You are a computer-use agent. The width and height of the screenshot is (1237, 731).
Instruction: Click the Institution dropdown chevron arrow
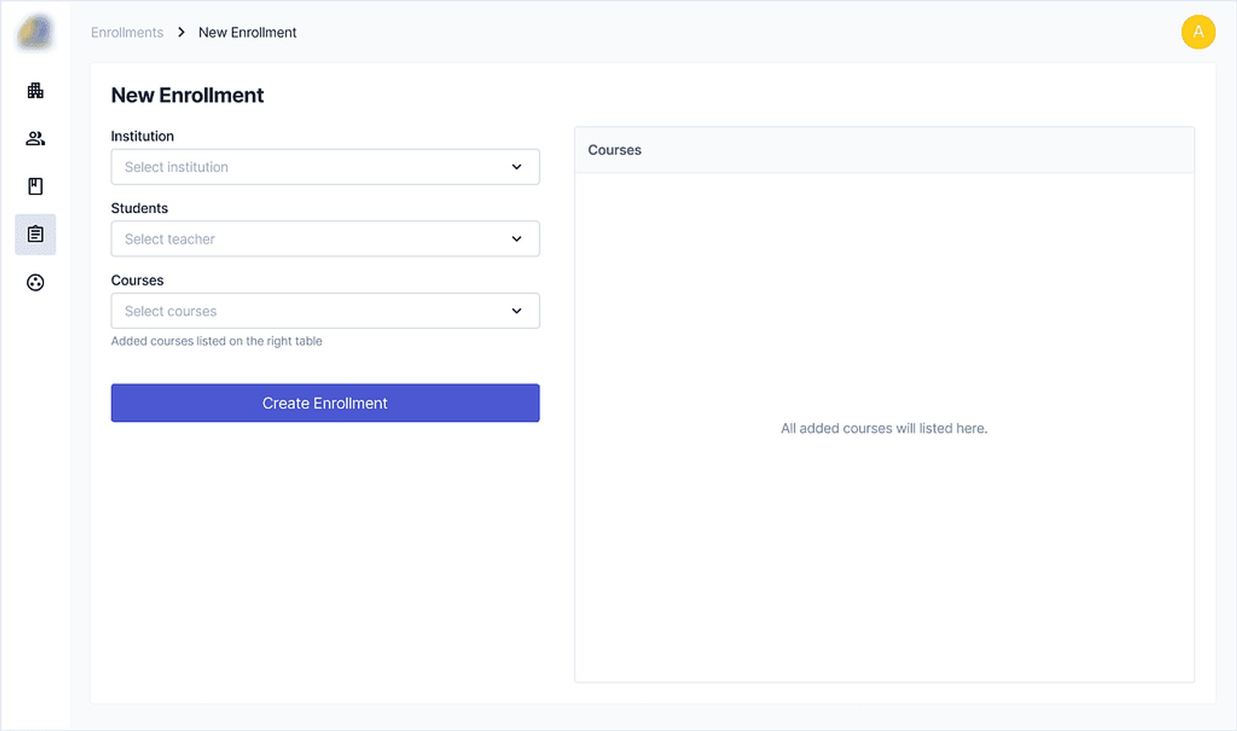(x=516, y=167)
